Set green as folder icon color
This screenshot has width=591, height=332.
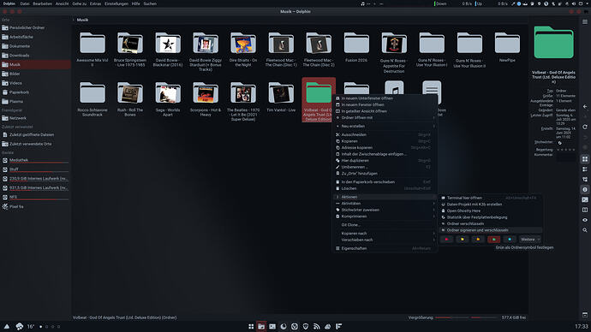[x=493, y=240]
